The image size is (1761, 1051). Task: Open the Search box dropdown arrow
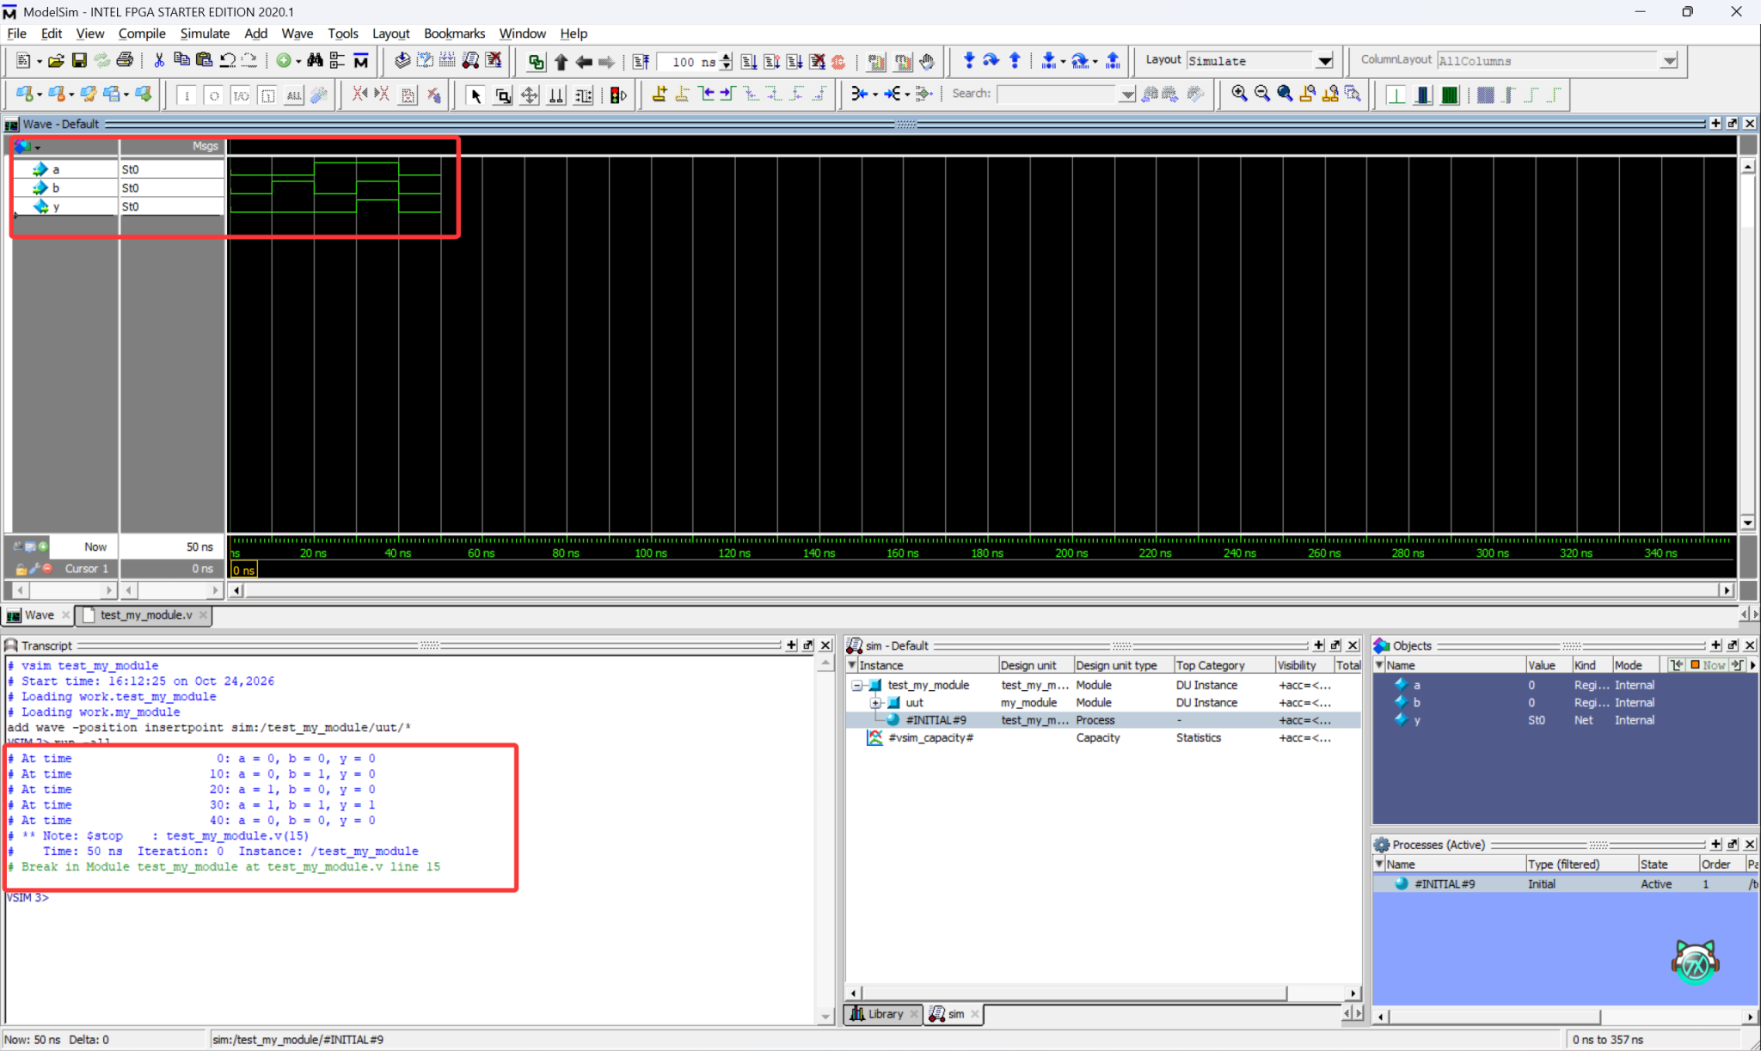[x=1127, y=95]
